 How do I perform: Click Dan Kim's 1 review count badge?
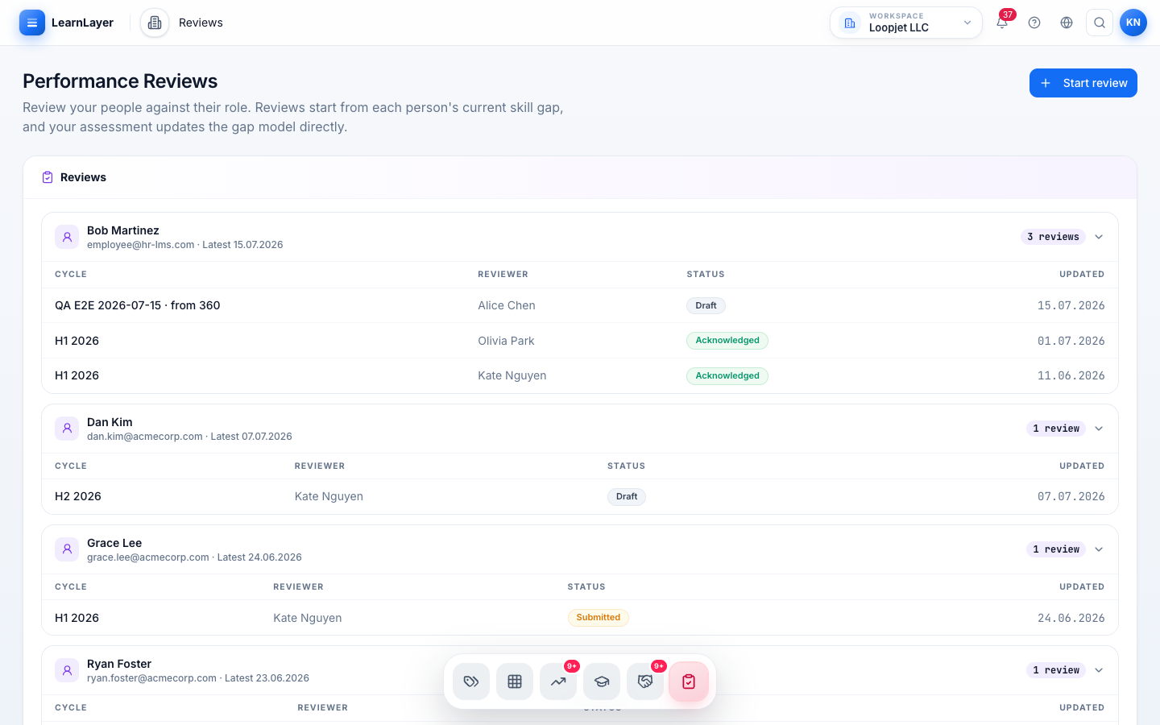(1056, 429)
